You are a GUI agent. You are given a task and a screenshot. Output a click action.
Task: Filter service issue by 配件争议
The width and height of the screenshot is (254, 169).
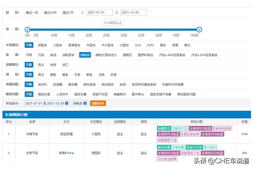click(138, 94)
